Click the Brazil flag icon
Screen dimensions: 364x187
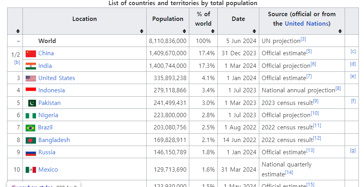[30, 127]
